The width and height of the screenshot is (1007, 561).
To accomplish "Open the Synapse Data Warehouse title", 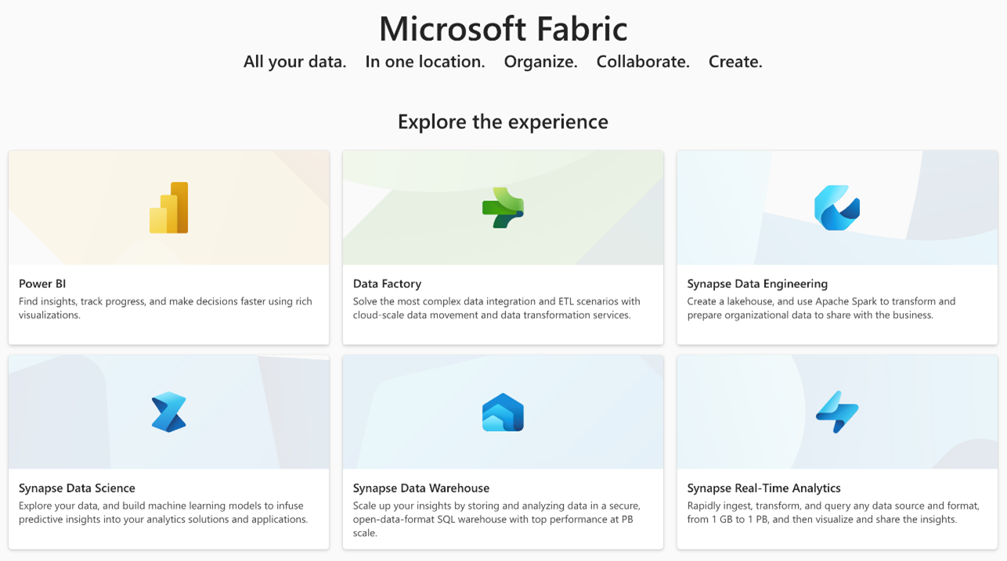I will point(421,488).
